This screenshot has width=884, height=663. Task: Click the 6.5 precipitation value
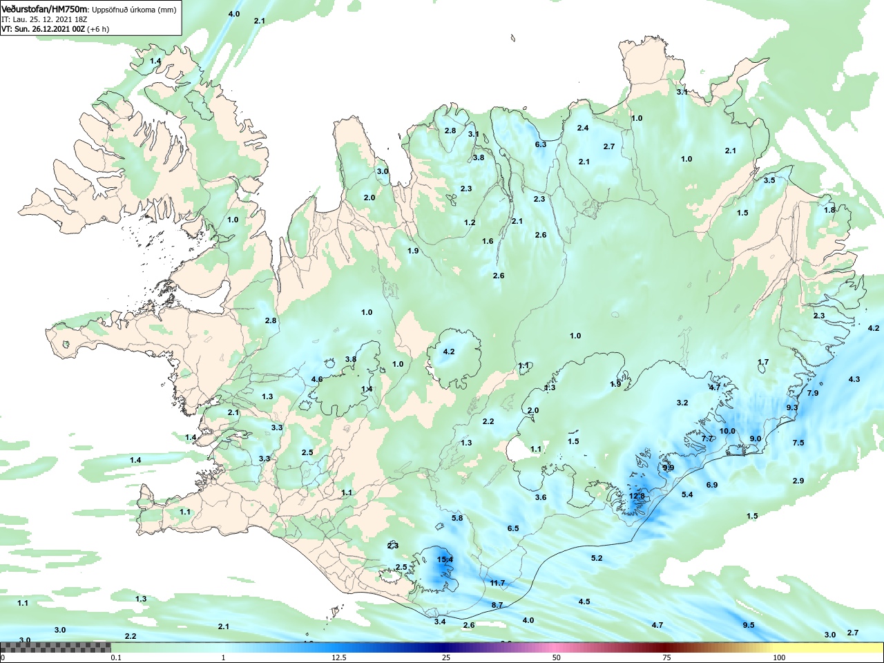(x=513, y=528)
